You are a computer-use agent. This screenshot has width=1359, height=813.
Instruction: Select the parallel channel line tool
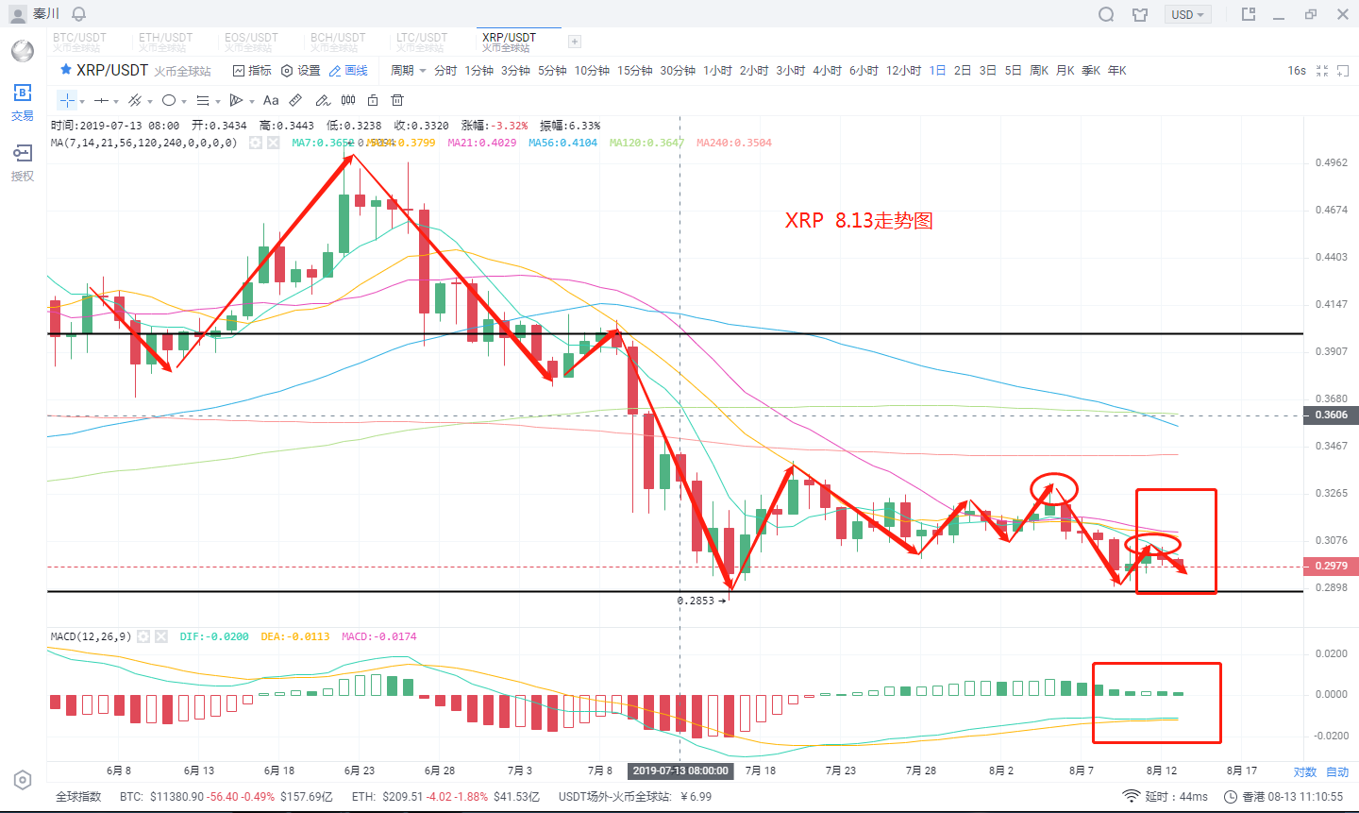pos(135,100)
